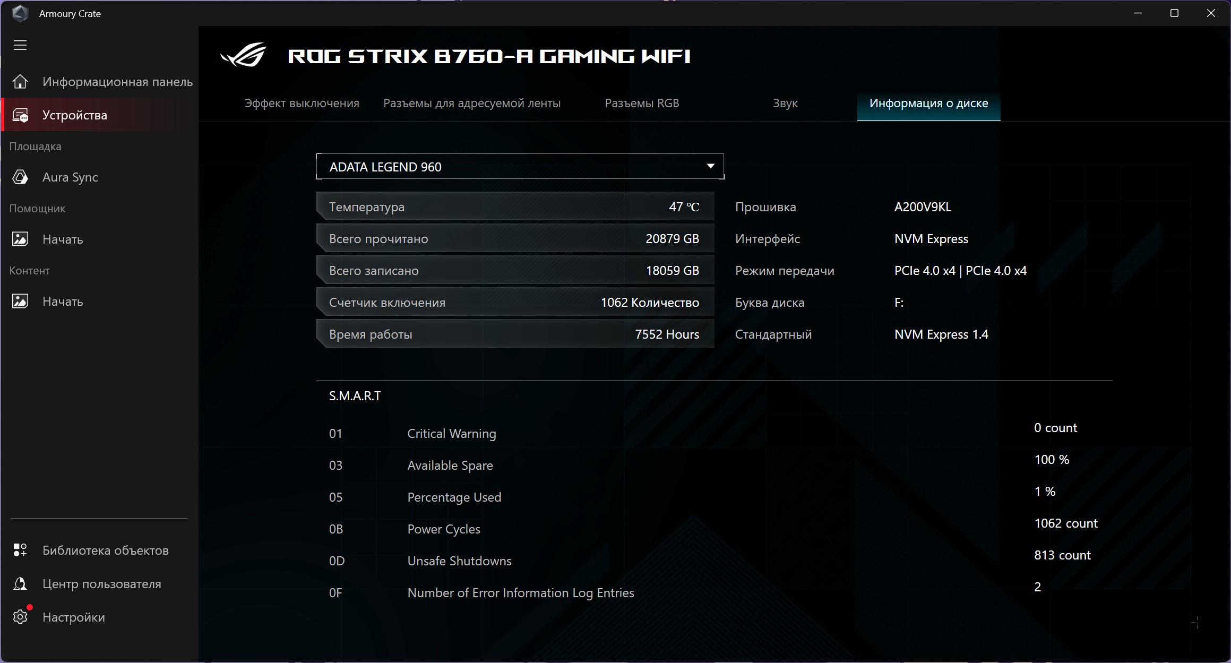Viewport: 1231px width, 663px height.
Task: Select Устройства in the sidebar
Action: [99, 115]
